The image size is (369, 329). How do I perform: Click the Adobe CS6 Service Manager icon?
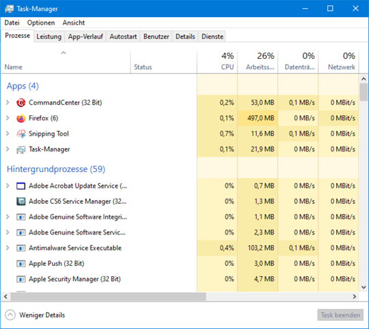[x=21, y=202]
